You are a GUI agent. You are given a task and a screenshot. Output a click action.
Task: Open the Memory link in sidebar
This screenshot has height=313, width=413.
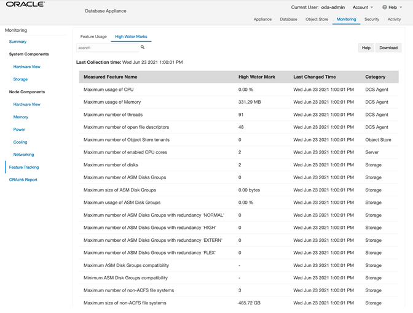(21, 117)
